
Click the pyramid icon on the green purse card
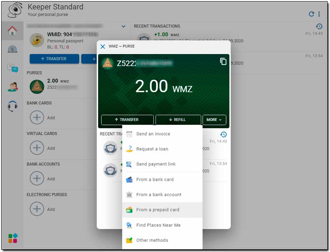pos(108,63)
